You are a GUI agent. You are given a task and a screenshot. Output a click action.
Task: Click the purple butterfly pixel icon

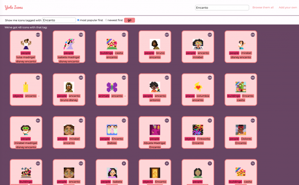(x=112, y=87)
